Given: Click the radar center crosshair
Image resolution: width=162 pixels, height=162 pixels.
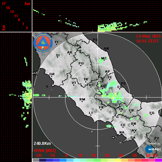Looking at the screenshot, I should (98, 97).
